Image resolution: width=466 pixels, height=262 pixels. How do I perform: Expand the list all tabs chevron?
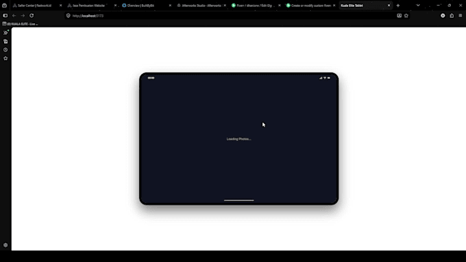pos(418,5)
